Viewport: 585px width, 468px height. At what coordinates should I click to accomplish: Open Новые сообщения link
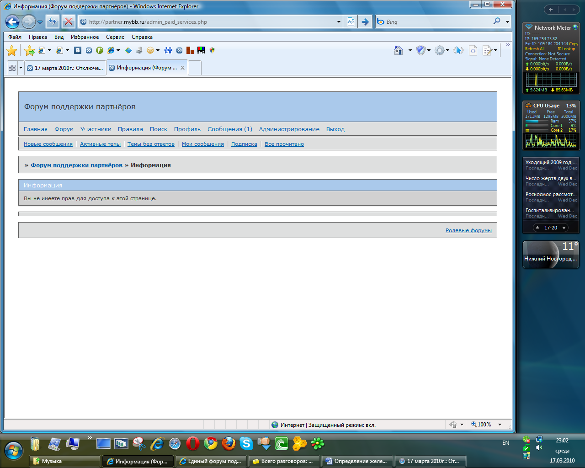coord(48,144)
